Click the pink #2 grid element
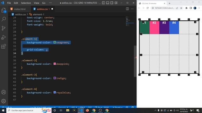 tap(154, 27)
